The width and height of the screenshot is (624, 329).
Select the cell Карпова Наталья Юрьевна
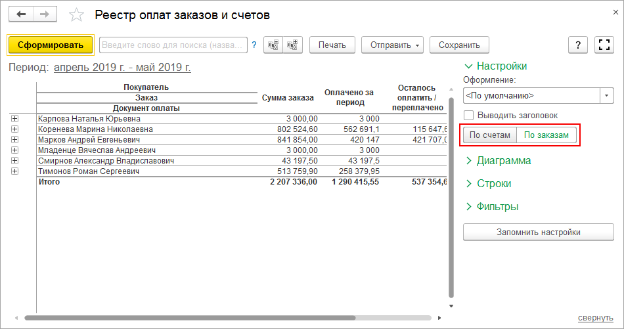pyautogui.click(x=147, y=119)
